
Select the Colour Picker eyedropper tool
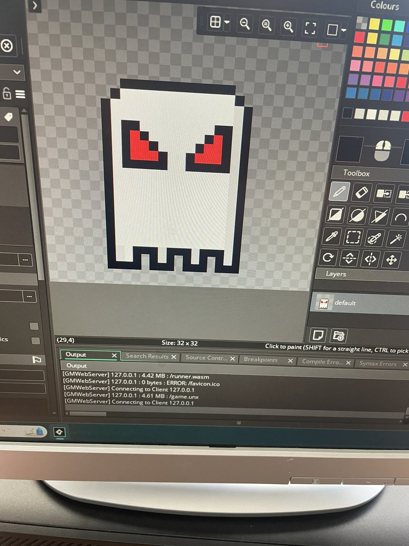[x=331, y=237]
